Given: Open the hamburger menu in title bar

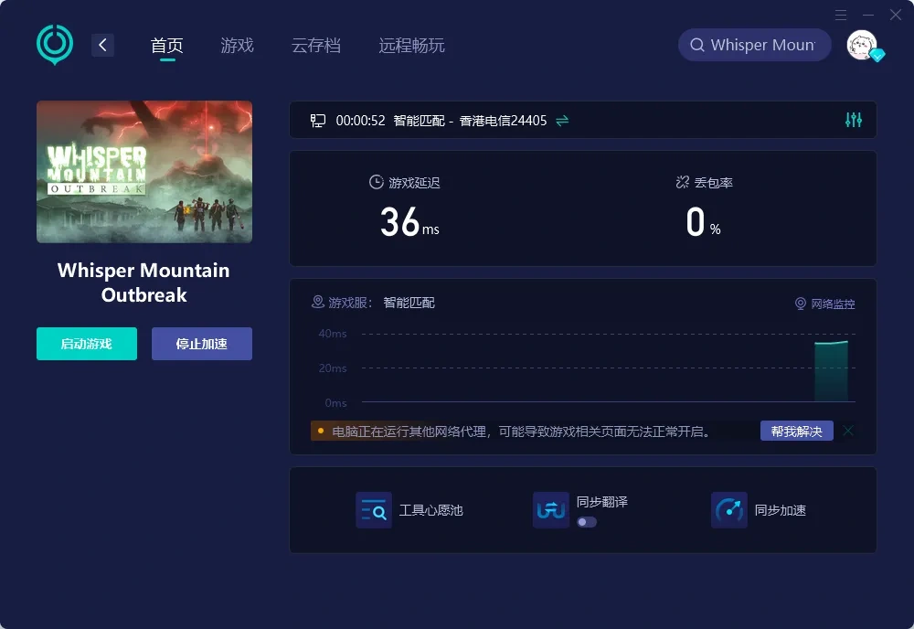Looking at the screenshot, I should 841,15.
